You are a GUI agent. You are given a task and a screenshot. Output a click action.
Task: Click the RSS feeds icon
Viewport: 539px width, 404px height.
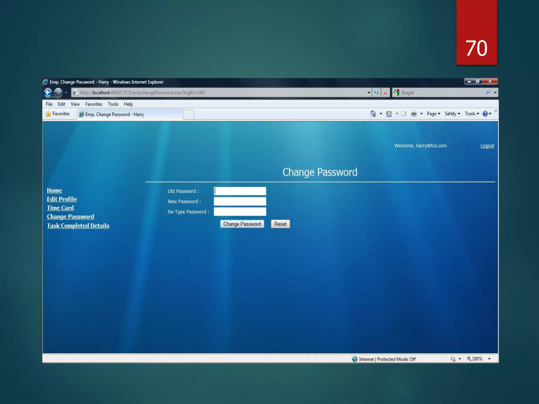click(x=389, y=114)
